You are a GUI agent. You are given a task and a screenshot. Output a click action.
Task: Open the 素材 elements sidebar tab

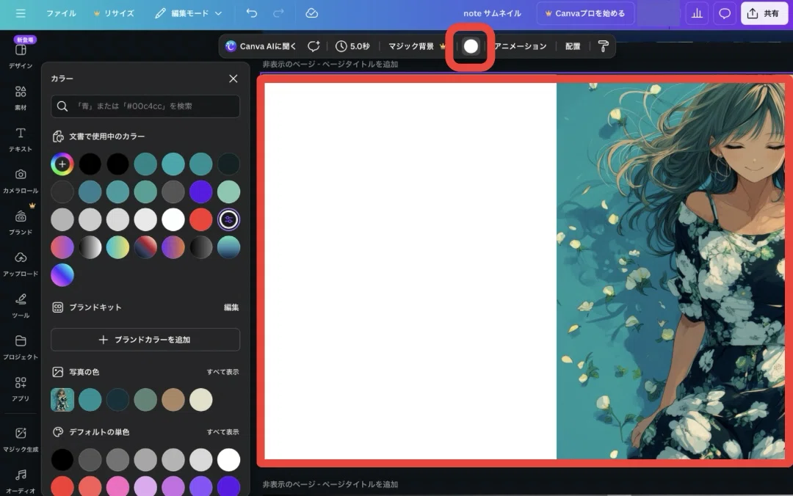point(21,98)
